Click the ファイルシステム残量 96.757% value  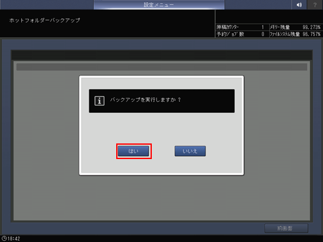[x=311, y=34]
